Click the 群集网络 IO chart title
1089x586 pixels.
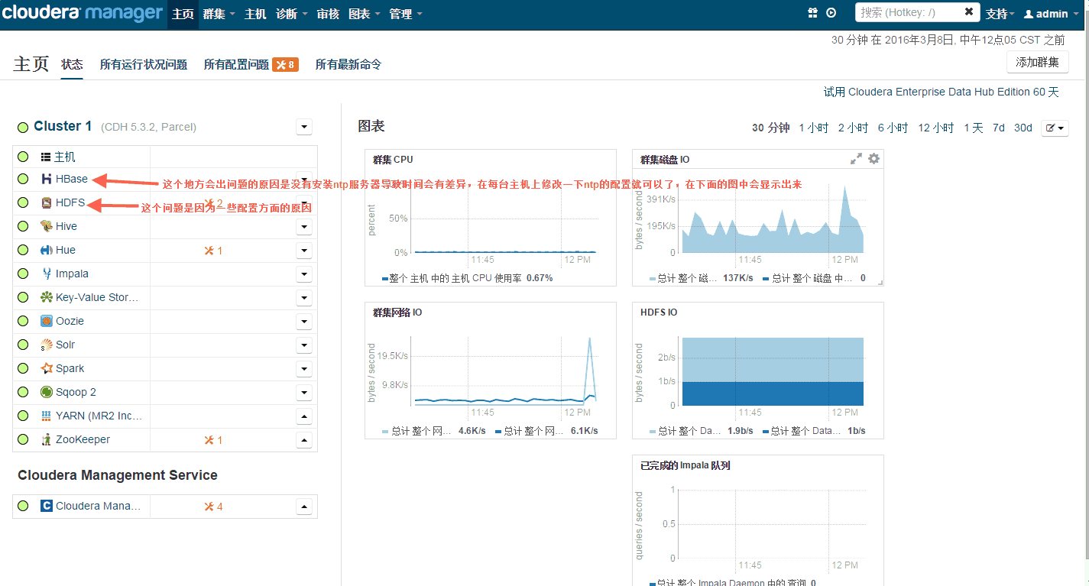pos(397,312)
